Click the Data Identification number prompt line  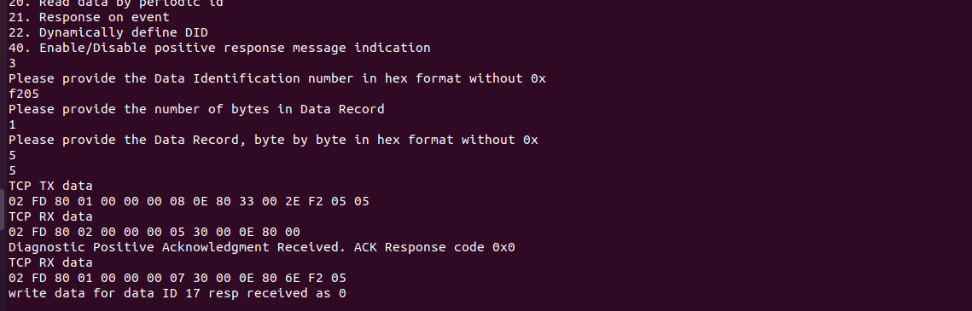(277, 78)
